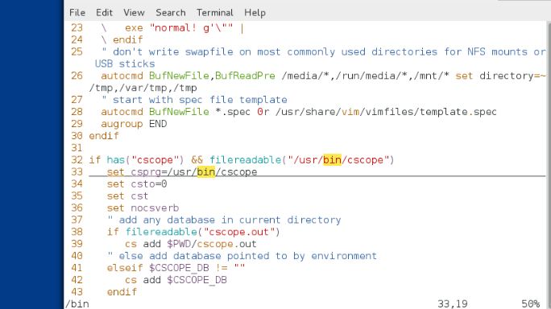Click '/tmp,/var/tmp,/tmp' wrapped line
This screenshot has height=309, width=551.
tap(143, 88)
